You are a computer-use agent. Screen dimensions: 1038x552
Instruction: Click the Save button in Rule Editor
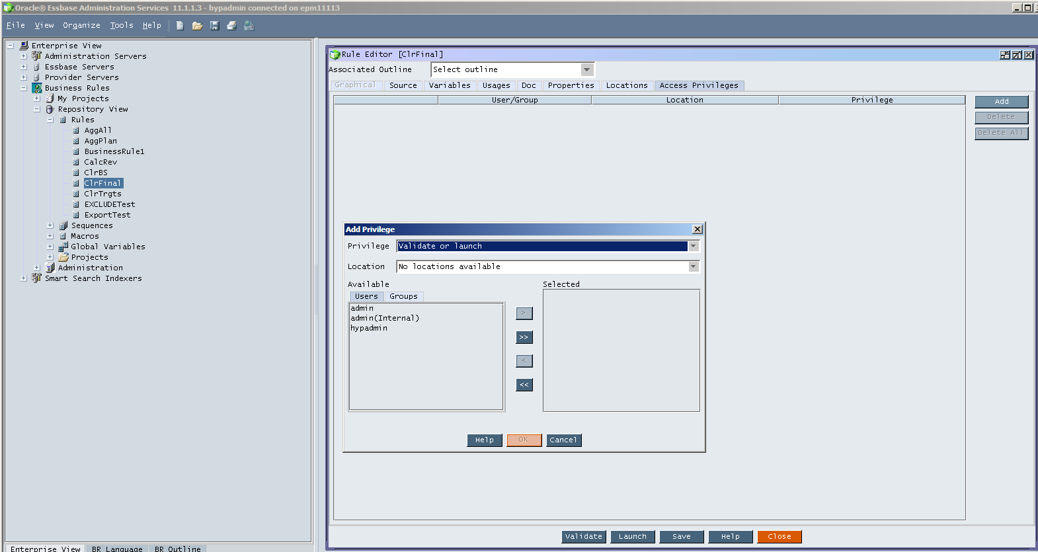682,537
